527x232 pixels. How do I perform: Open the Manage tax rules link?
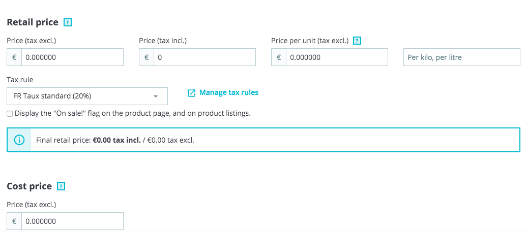tap(229, 92)
